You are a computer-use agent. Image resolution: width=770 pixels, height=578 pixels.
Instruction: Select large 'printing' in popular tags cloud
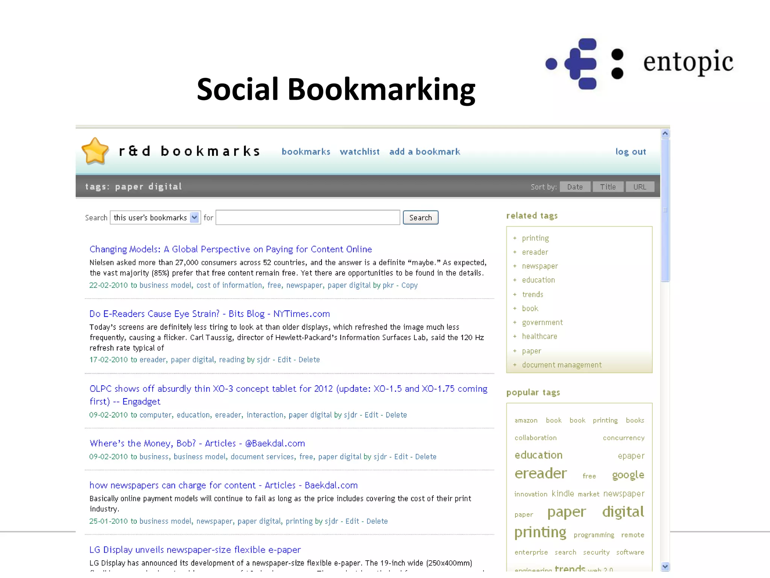tap(540, 532)
